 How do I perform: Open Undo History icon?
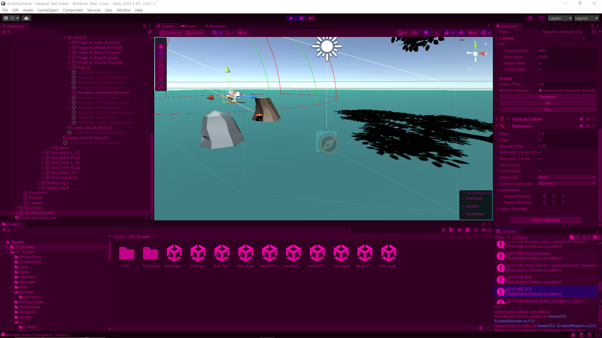530,18
